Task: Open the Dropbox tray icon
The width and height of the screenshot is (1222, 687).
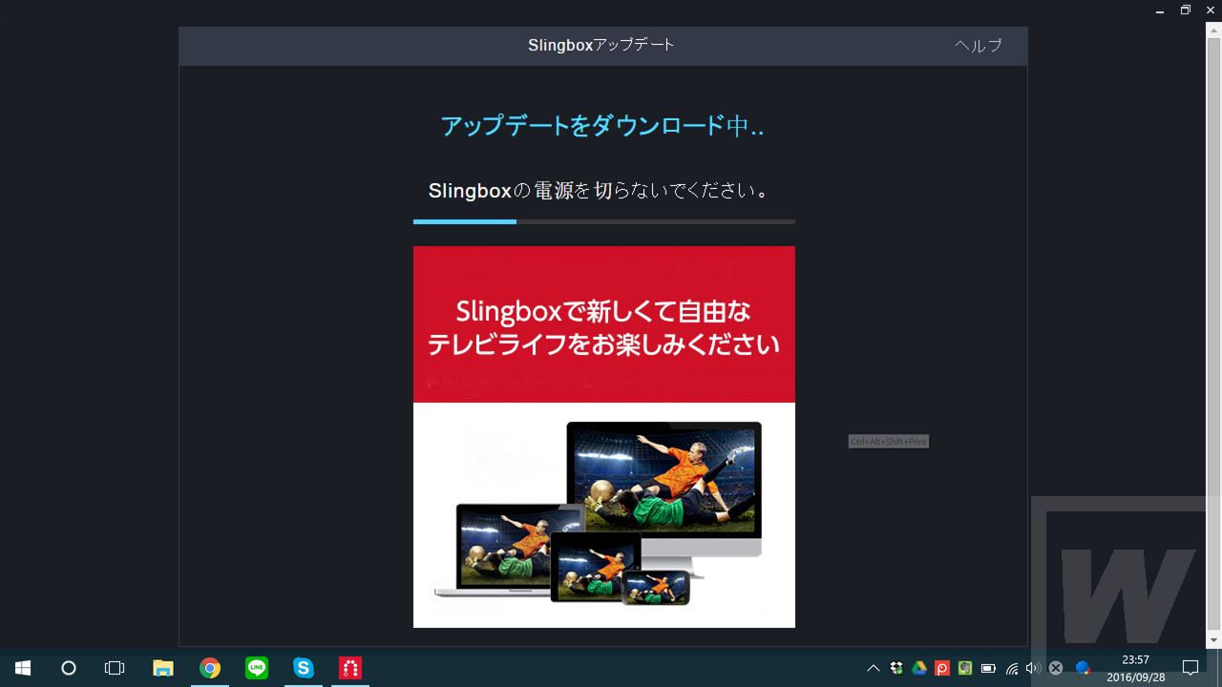Action: 896,668
